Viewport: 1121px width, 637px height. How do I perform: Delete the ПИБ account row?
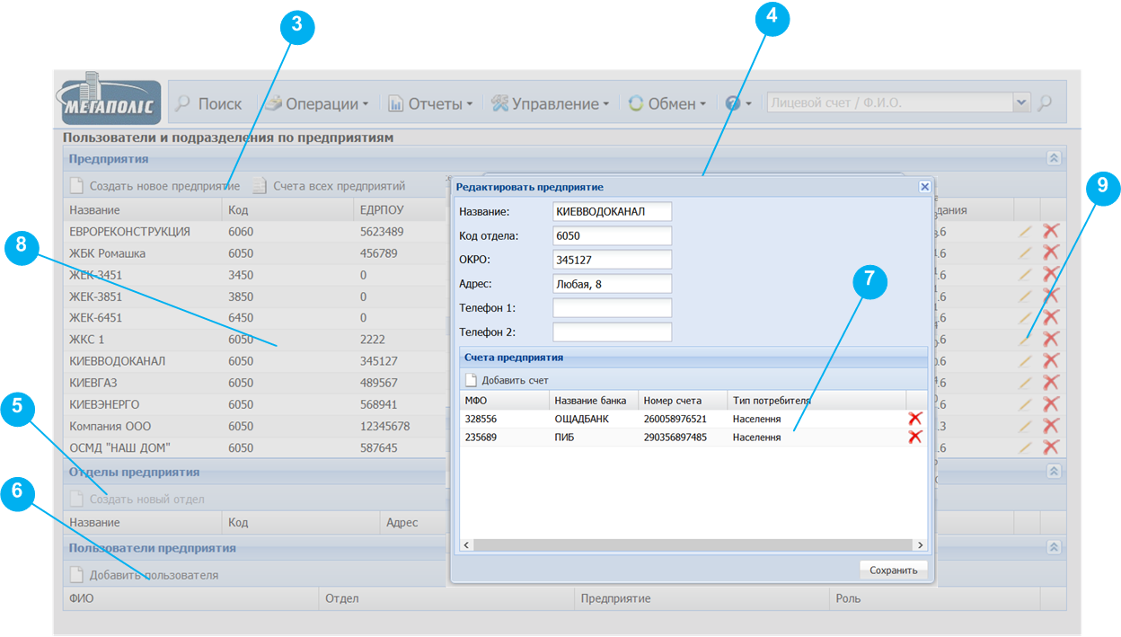tap(915, 437)
